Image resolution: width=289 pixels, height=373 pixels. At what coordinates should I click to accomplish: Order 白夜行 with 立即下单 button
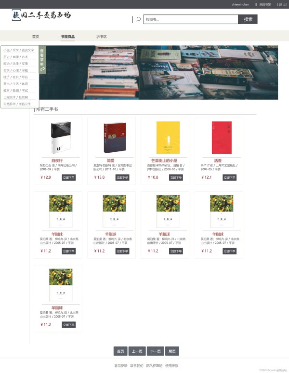click(x=69, y=177)
